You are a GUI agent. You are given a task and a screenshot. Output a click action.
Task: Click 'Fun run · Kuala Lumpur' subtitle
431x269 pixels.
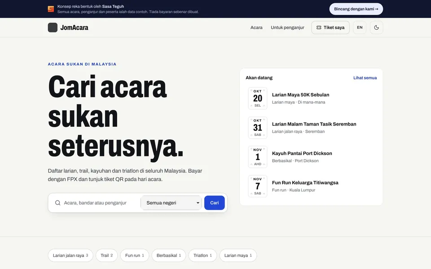click(294, 190)
